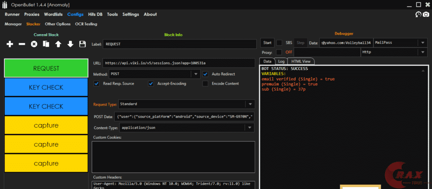The width and height of the screenshot is (432, 189).
Task: Select the green REQUEST block
Action: pos(46,68)
